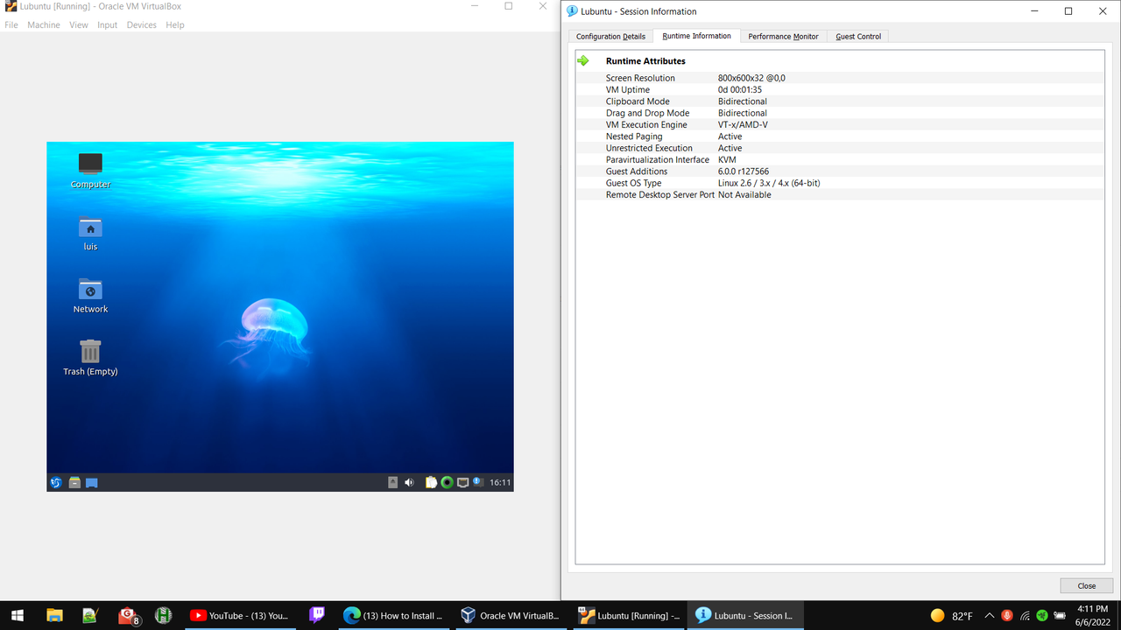The image size is (1121, 630).
Task: Switch to the Configuration Details tab
Action: click(610, 36)
